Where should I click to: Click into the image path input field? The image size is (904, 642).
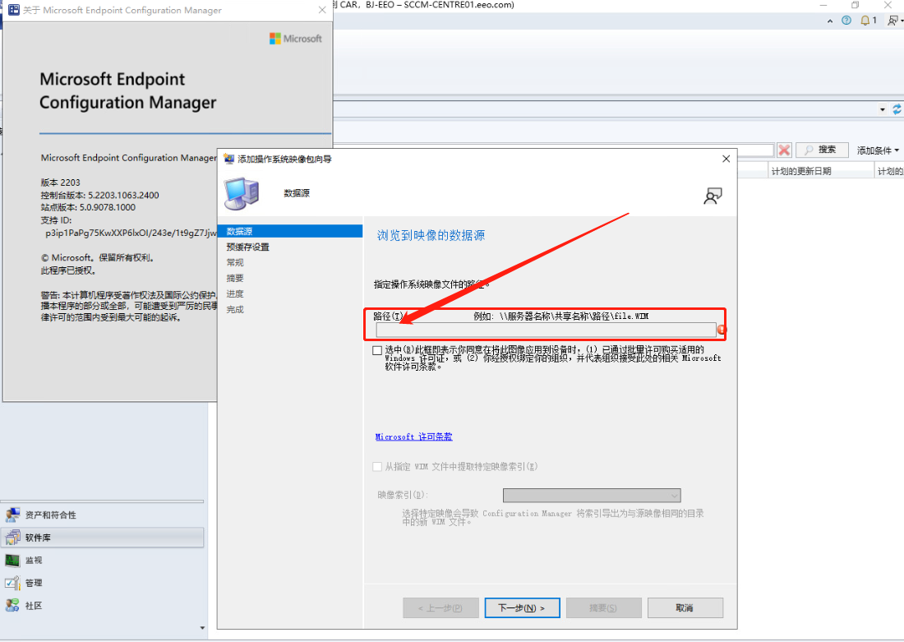(x=546, y=330)
